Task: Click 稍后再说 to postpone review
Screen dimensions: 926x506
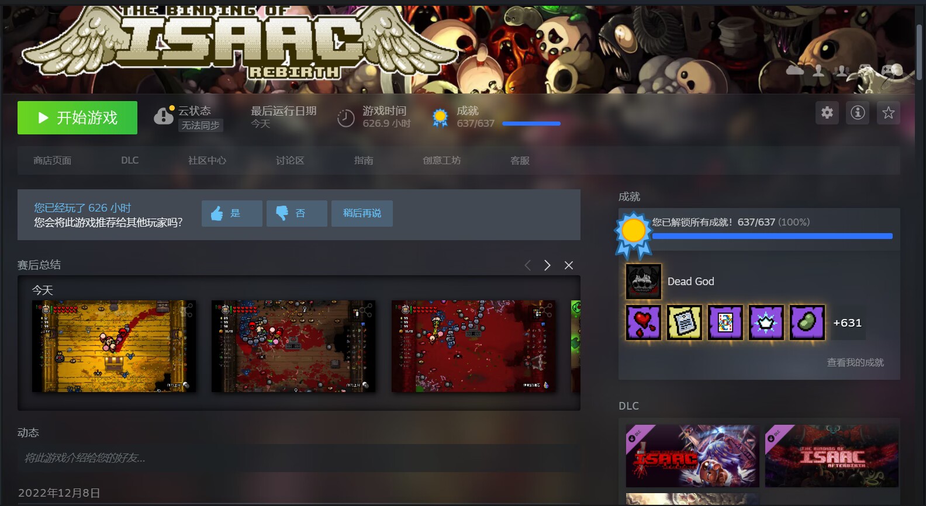Action: pyautogui.click(x=362, y=213)
